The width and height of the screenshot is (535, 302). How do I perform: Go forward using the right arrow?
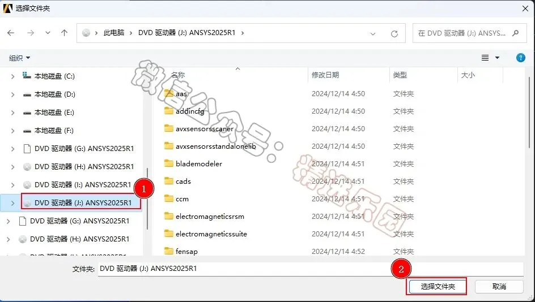[31, 33]
